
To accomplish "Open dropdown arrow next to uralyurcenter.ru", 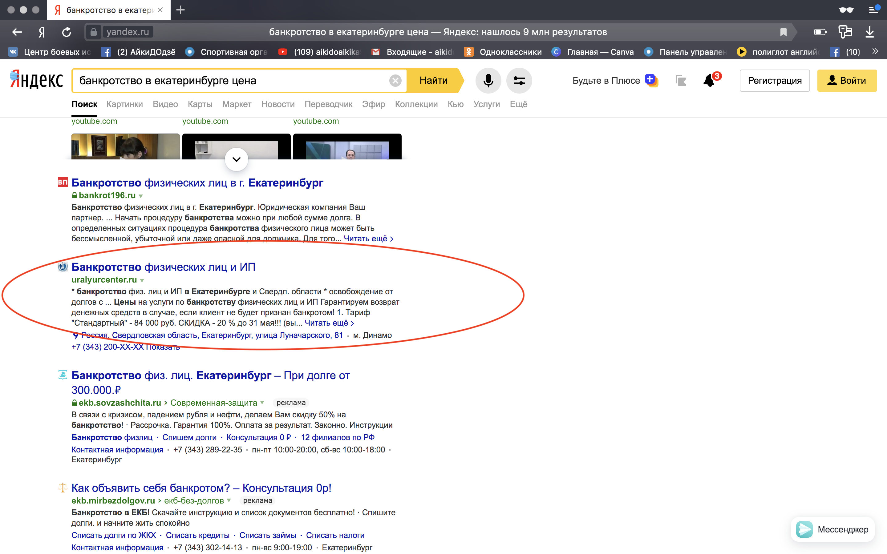I will point(142,280).
